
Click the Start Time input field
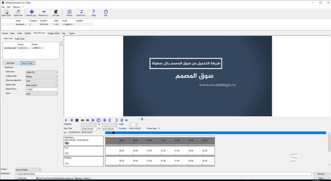point(89,129)
